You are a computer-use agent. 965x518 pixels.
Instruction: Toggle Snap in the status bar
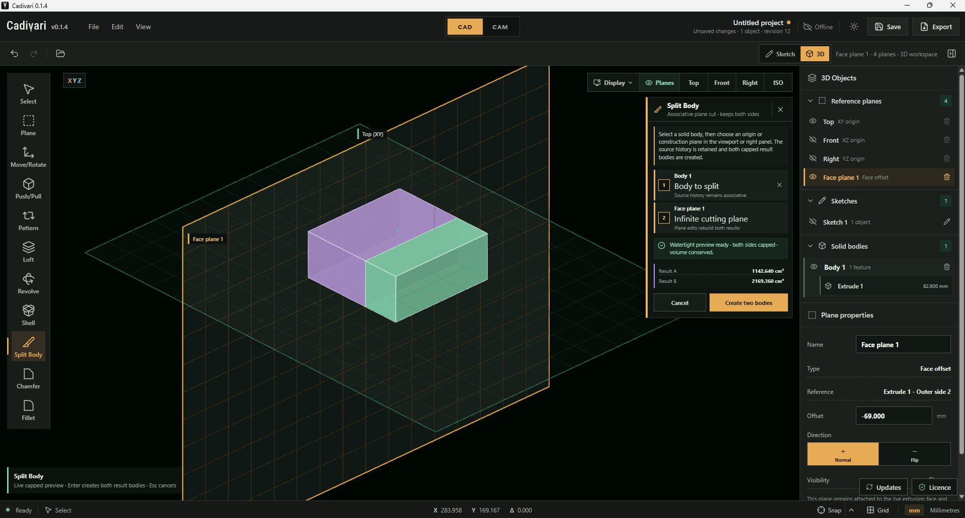pyautogui.click(x=829, y=510)
